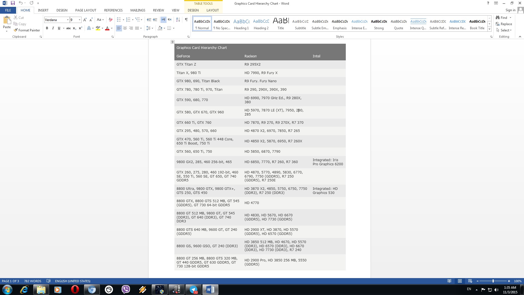Open proofing errors icon in status bar
The height and width of the screenshot is (295, 524).
(x=49, y=281)
